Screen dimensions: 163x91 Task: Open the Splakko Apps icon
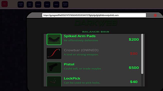pos(65,4)
